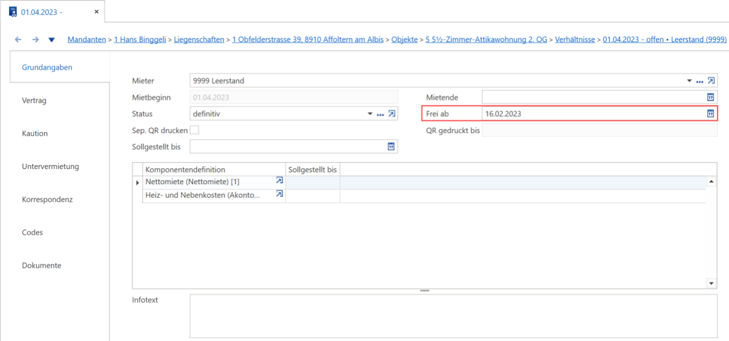Expand the Mieter dropdown arrow

690,81
